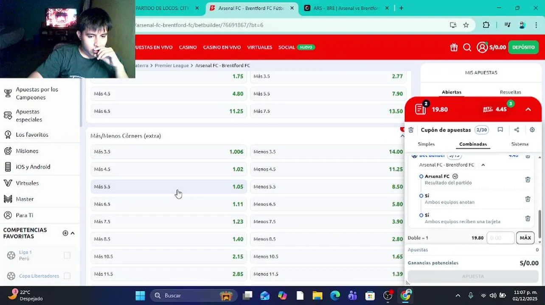Collapse the Competencias Favoritas list
This screenshot has width=545, height=305.
coord(73,233)
